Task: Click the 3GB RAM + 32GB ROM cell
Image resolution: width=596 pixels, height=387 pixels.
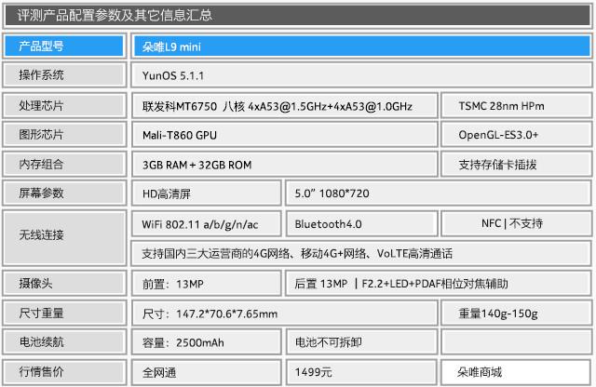Action: pyautogui.click(x=285, y=165)
